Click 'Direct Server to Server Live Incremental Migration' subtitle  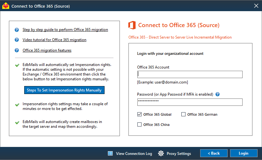click(190, 37)
